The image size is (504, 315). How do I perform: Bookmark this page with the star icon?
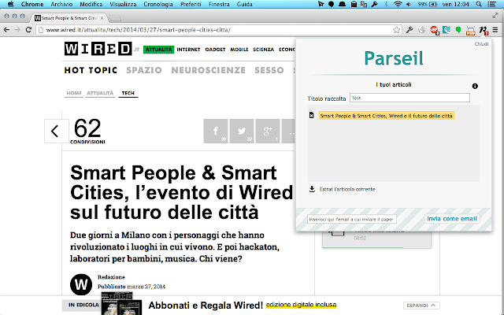tap(397, 30)
